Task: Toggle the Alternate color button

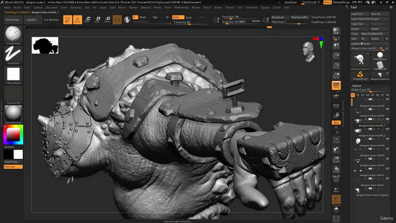Action: [x=13, y=167]
